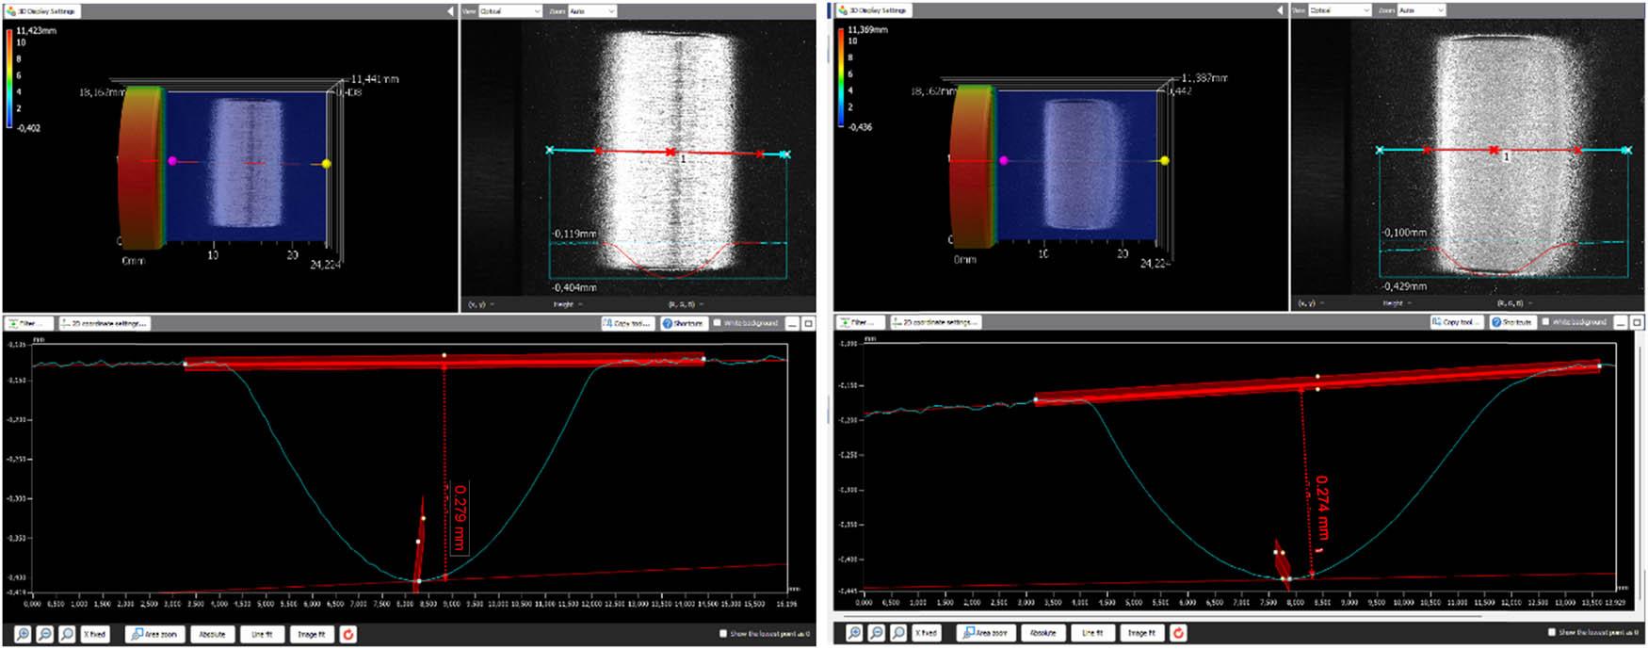Open left 3D Display Settings tab
Image resolution: width=1648 pixels, height=649 pixels.
pyautogui.click(x=41, y=11)
